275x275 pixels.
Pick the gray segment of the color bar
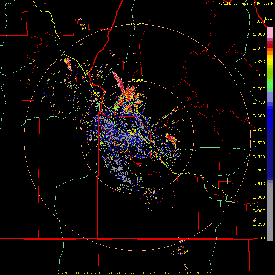270,212
